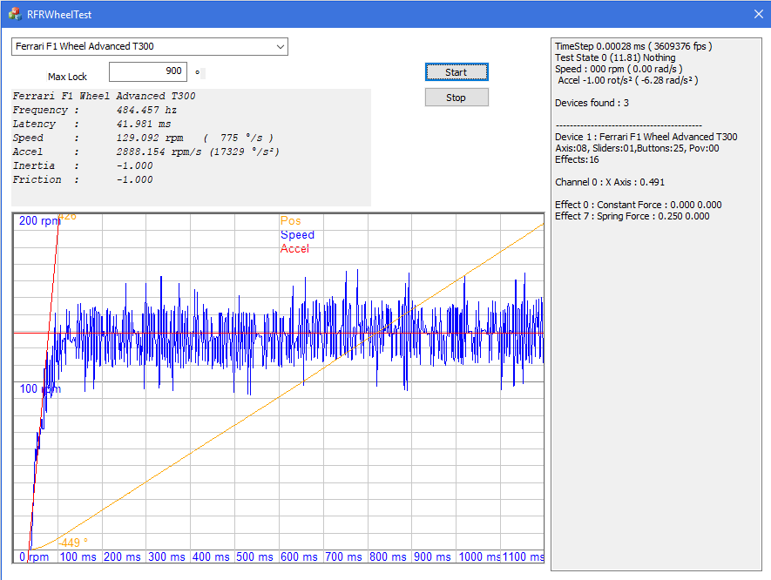Click the Effect 7 Spring Force line
Screen dimensions: 771x580
[632, 216]
